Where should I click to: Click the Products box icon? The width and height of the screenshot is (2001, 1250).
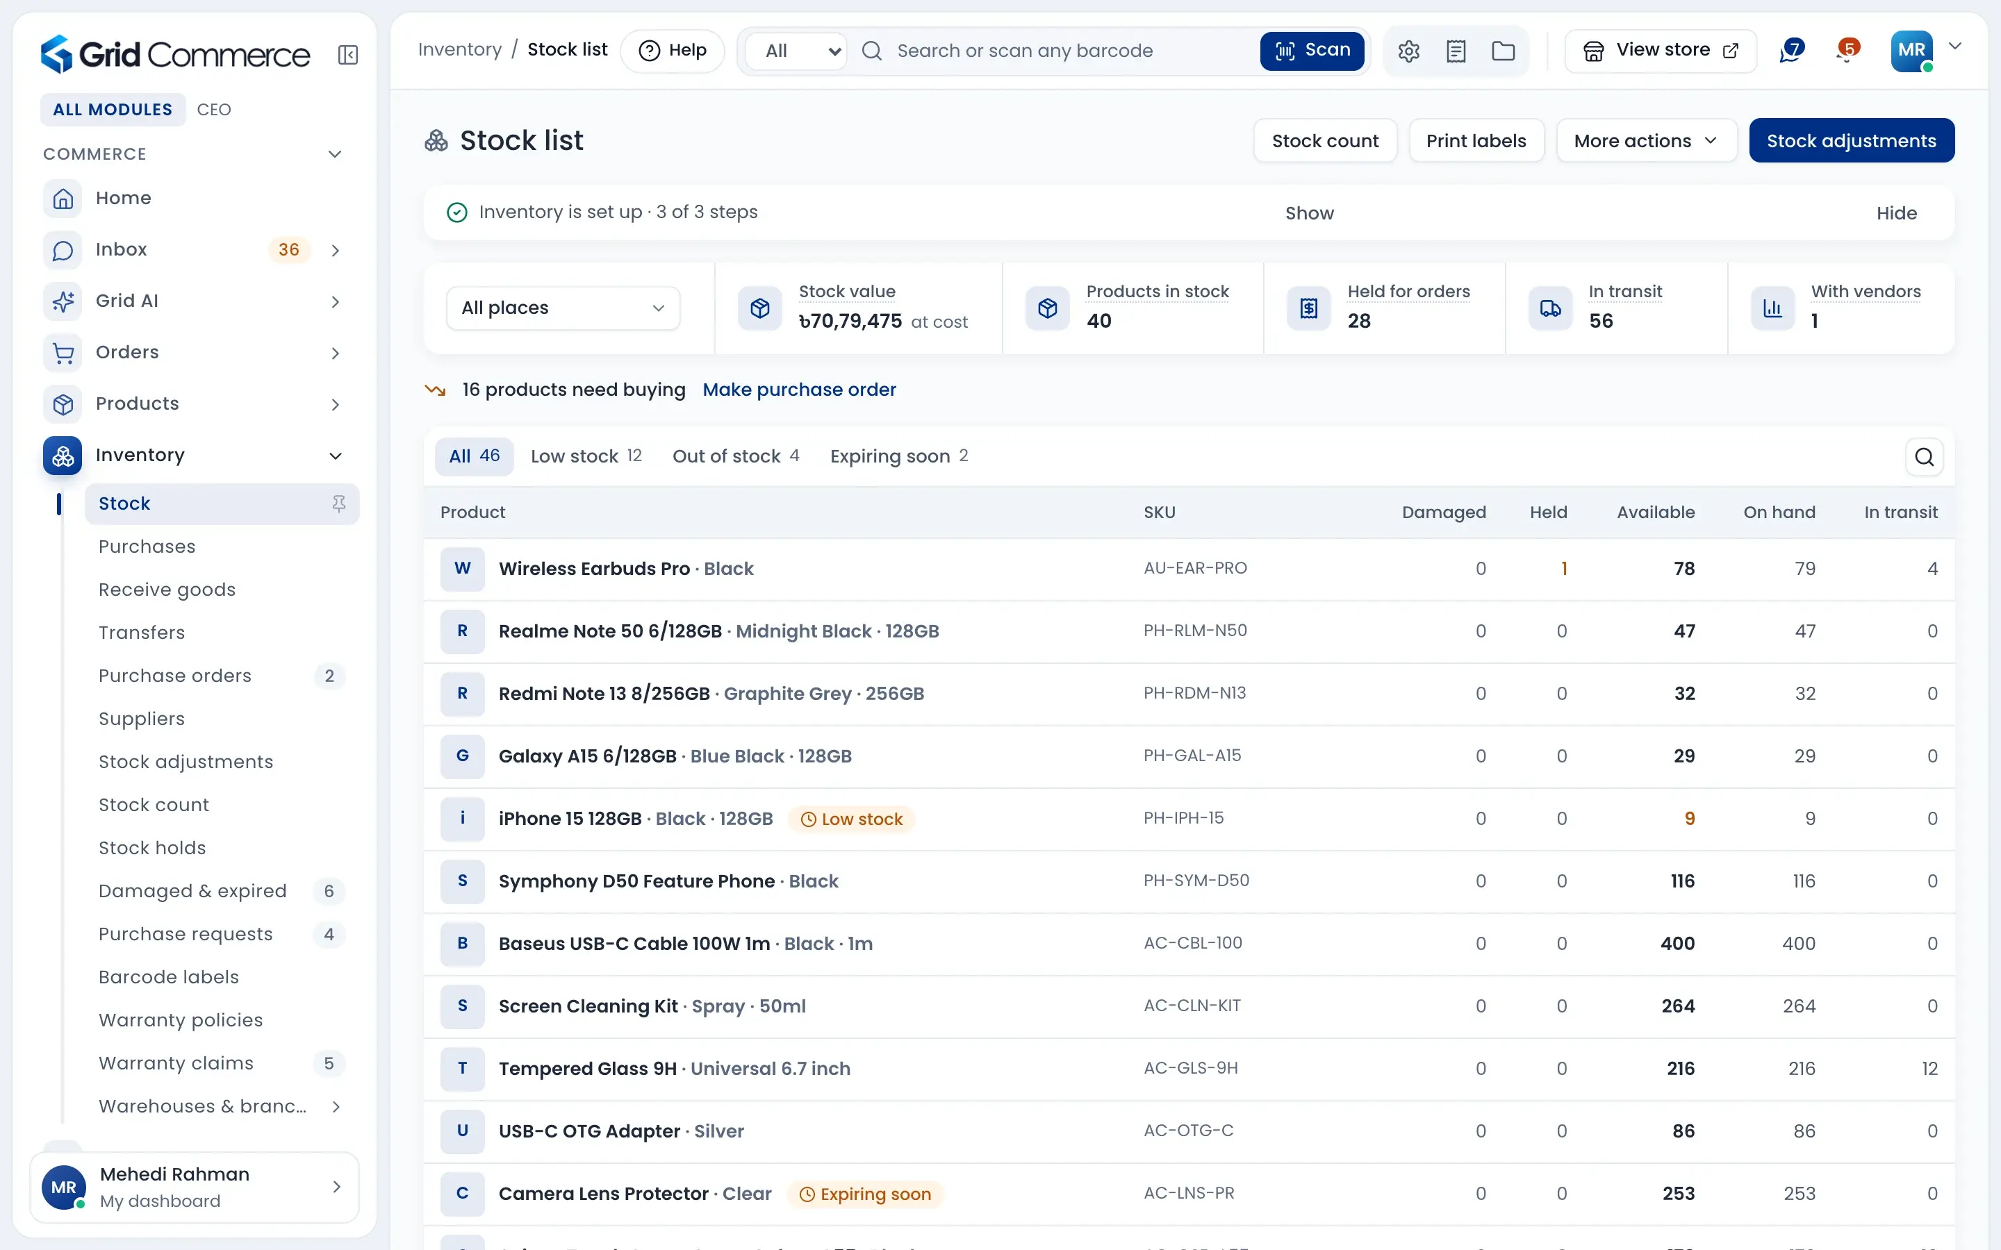63,403
